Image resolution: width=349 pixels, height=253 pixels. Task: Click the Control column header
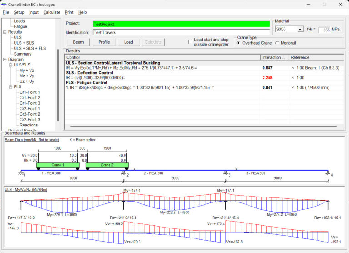[163, 57]
